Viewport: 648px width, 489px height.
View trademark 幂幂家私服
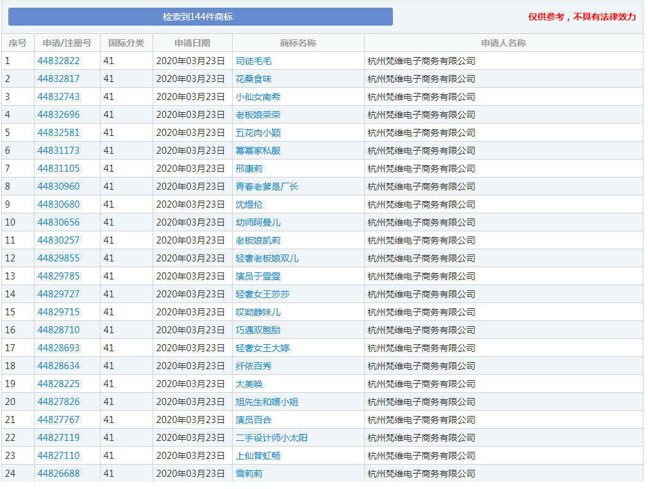[258, 151]
